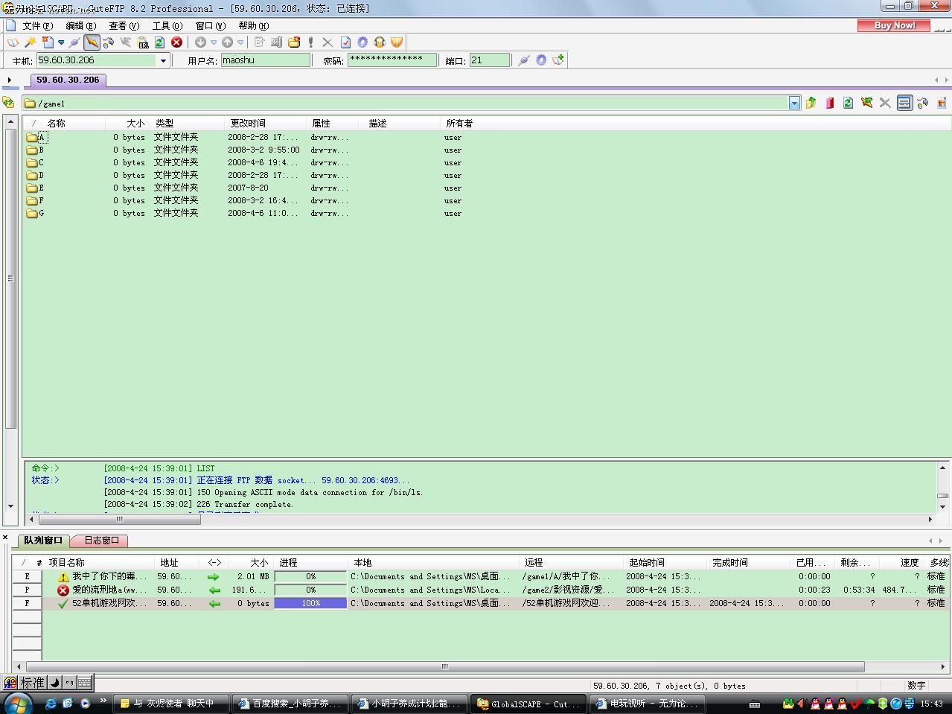Toggle the highlighted Quick Connect bar toolbar button
Screen dimensions: 952x714
(x=91, y=42)
